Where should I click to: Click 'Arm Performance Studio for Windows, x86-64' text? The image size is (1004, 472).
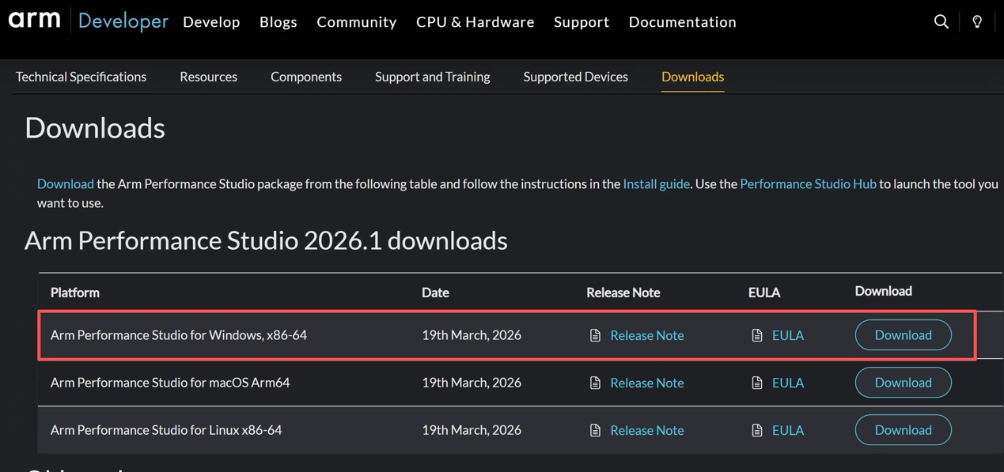pyautogui.click(x=179, y=335)
